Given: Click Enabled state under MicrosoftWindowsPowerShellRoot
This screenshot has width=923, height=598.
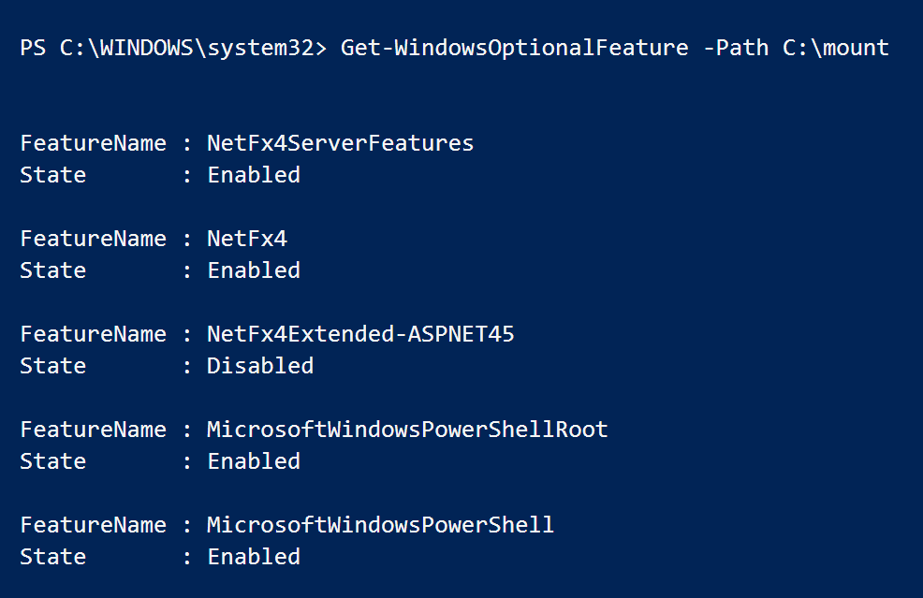Looking at the screenshot, I should point(254,461).
